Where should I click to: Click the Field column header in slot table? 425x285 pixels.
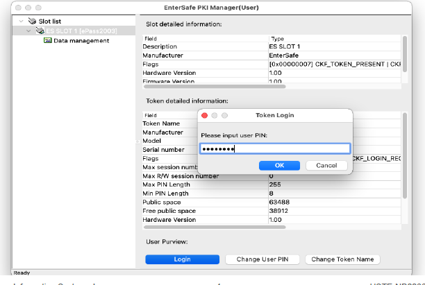(151, 39)
